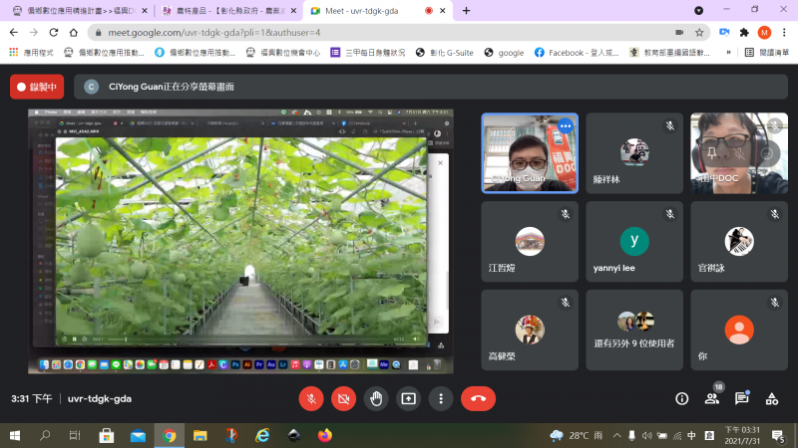Screen dimensions: 798x448
Task: Bookmark this page with star icon
Action: pyautogui.click(x=699, y=33)
